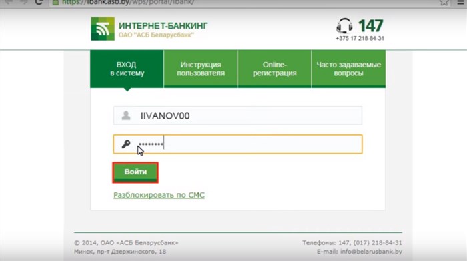The height and width of the screenshot is (261, 467).
Task: Click the "ИНТЕРНЕТ-БАНКИНГ" header title
Action: [x=163, y=26]
